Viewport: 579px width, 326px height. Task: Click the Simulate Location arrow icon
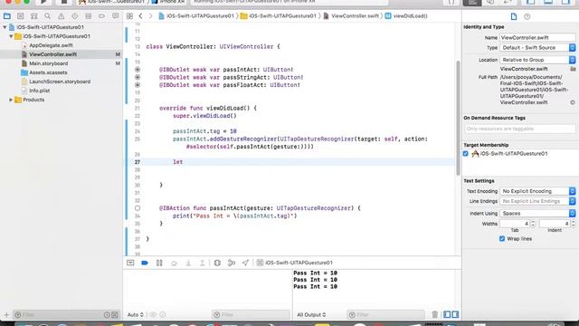tap(245, 263)
